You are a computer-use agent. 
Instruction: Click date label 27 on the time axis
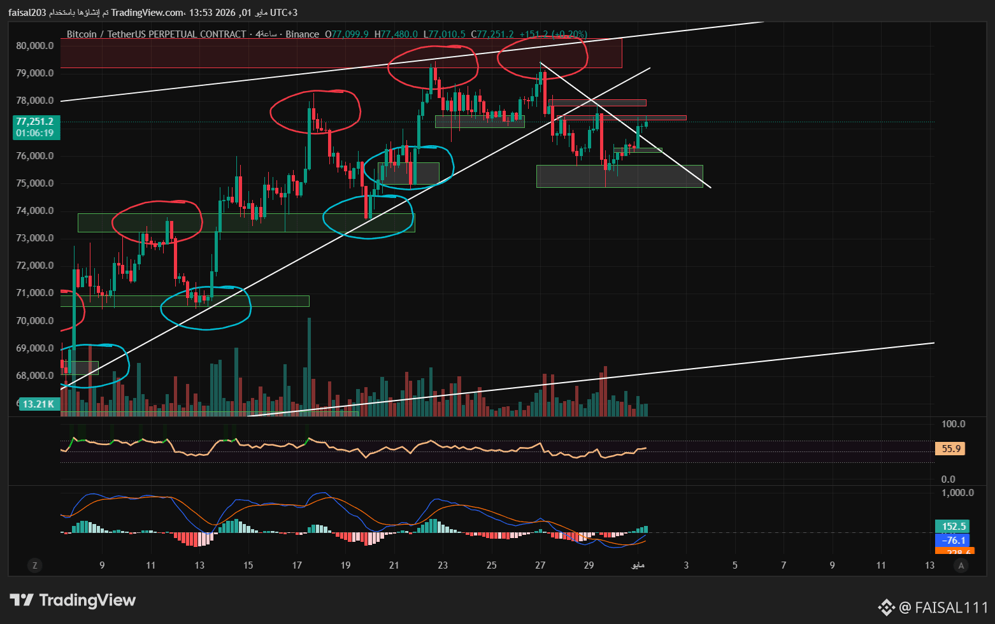(x=540, y=565)
